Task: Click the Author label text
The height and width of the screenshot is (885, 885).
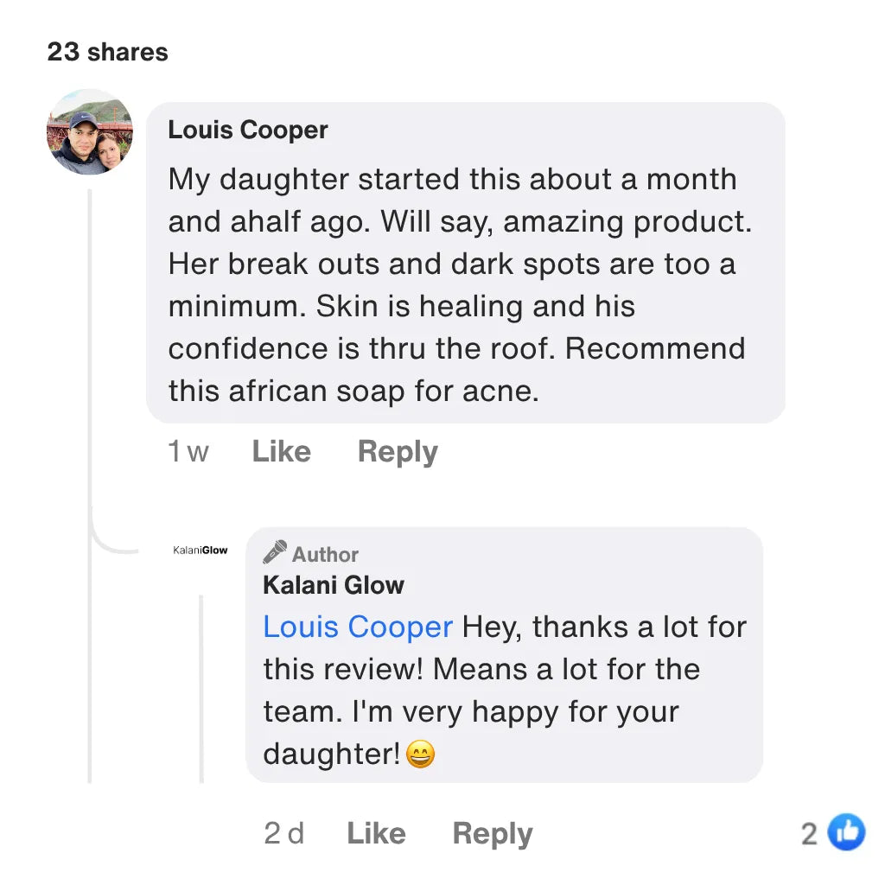Action: (x=325, y=554)
